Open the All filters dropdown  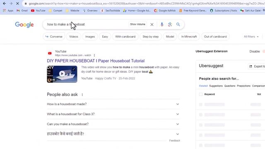point(251,37)
